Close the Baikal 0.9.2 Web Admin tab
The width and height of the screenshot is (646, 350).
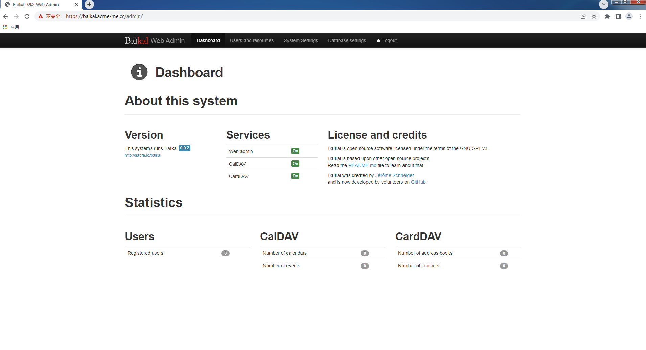coord(76,4)
